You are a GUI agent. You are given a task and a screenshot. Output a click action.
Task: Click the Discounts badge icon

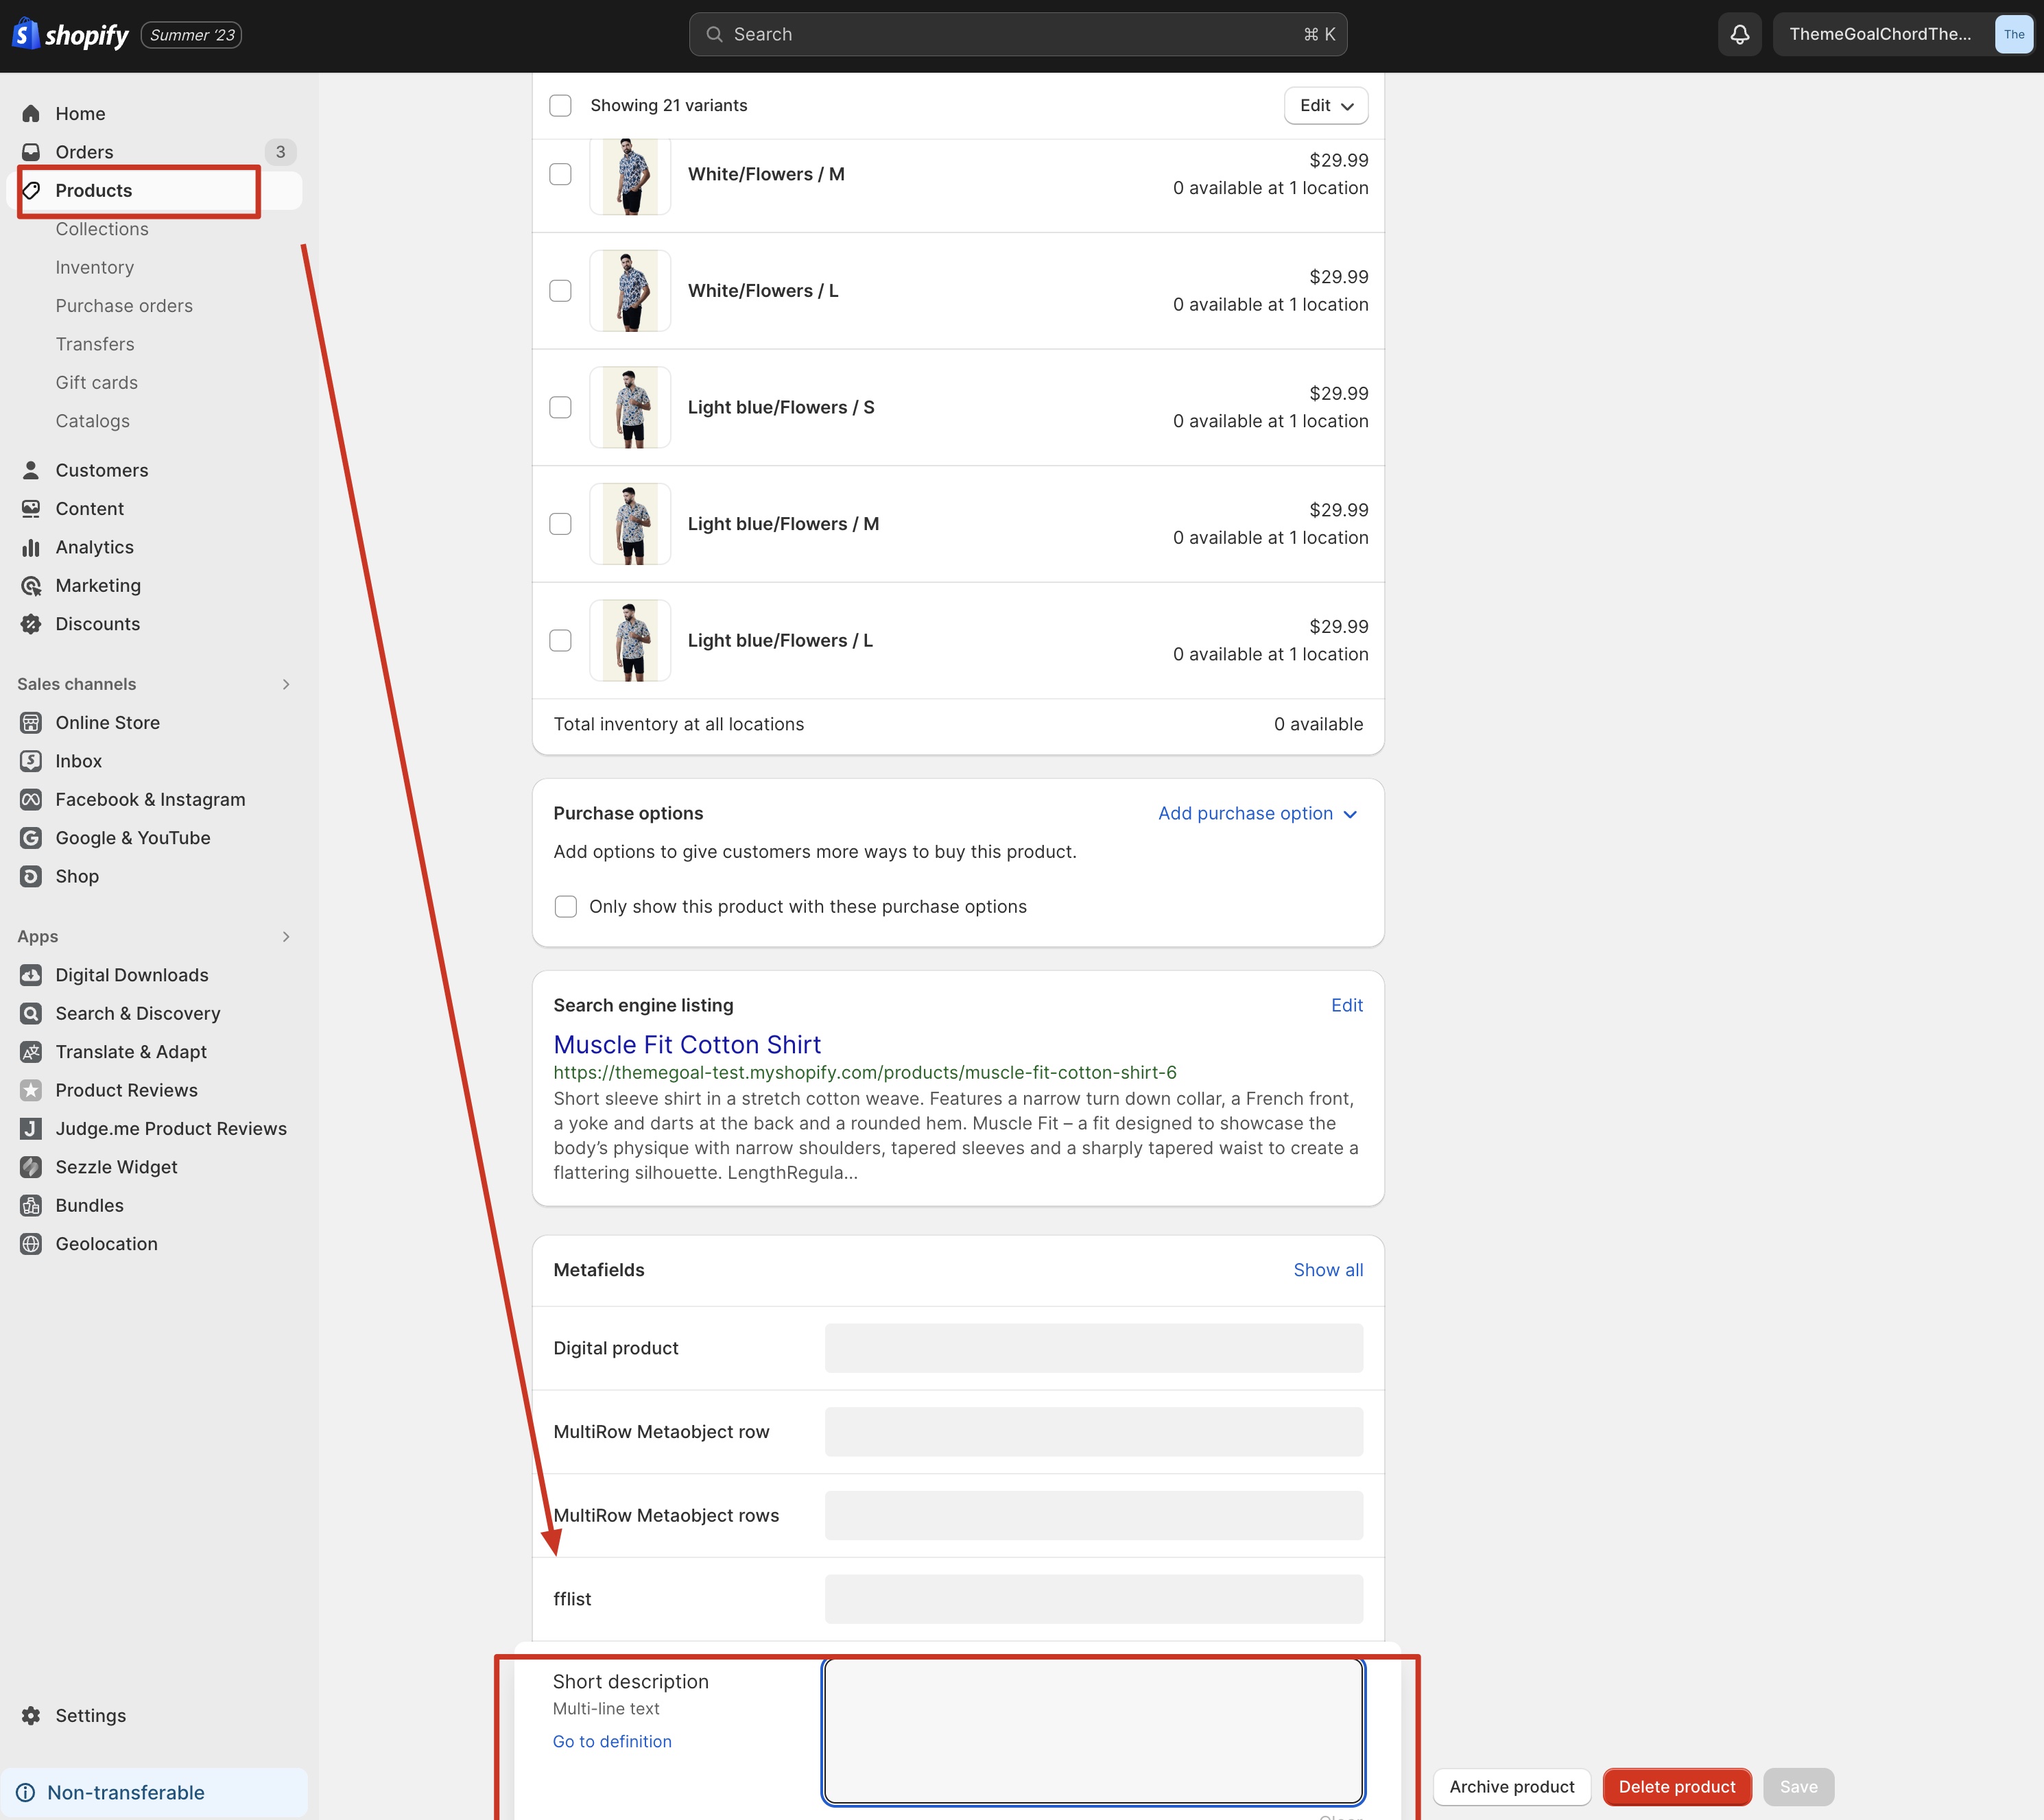click(x=31, y=624)
